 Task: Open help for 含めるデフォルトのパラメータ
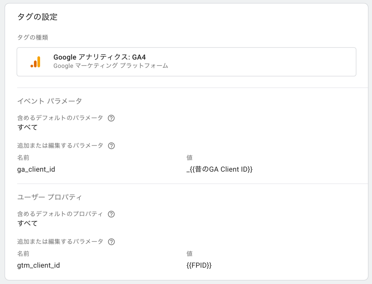click(x=111, y=118)
